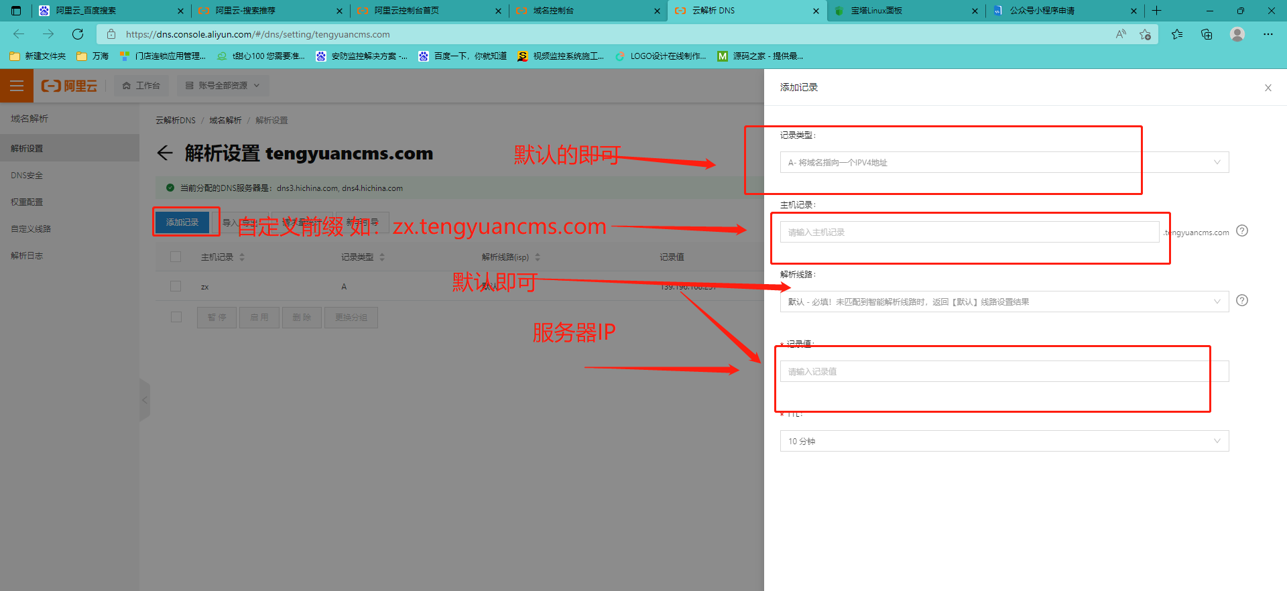Click the 删除 button
Viewport: 1287px width, 591px height.
tap(302, 318)
